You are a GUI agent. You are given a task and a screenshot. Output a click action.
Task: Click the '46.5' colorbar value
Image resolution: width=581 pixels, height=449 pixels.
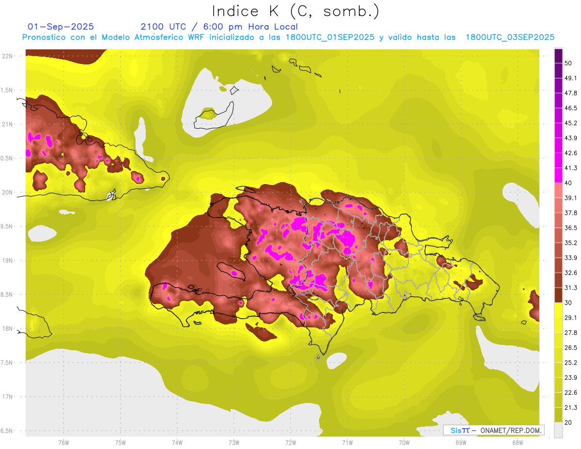(x=571, y=108)
